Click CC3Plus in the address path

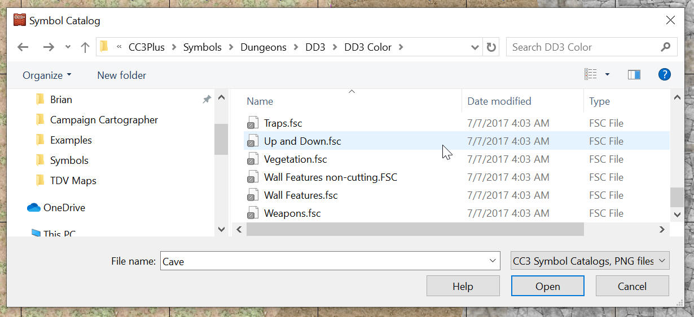(x=147, y=47)
